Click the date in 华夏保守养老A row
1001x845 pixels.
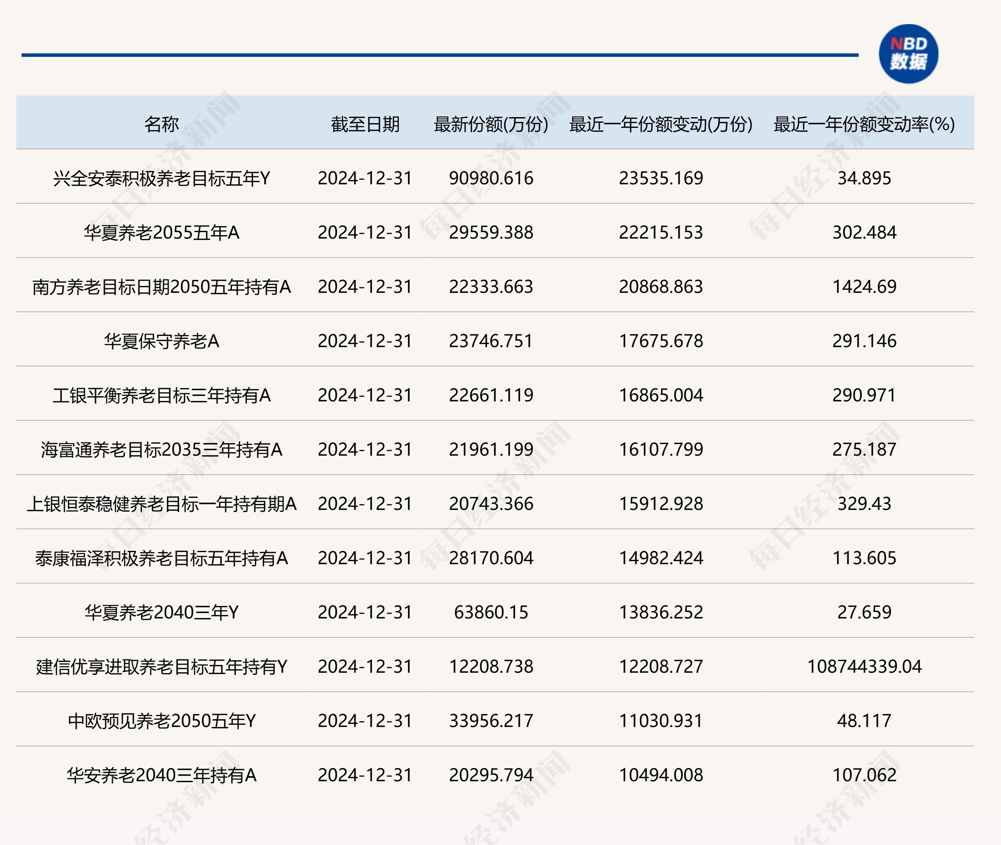[365, 341]
